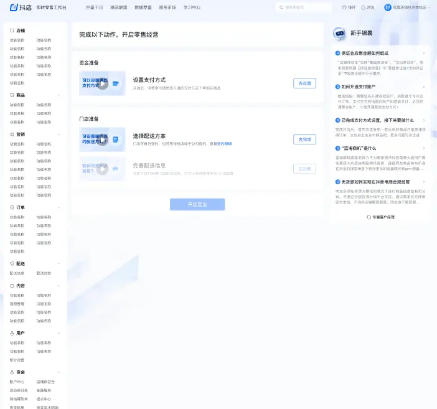Click the 配送 section icon in sidebar
Image resolution: width=437 pixels, height=409 pixels.
[12, 263]
